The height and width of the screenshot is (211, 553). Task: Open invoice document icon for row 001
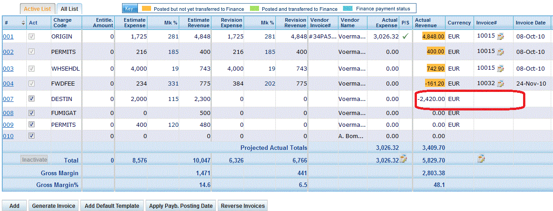tap(501, 37)
